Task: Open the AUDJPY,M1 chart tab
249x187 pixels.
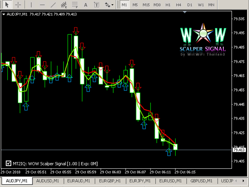Action: click(17, 181)
